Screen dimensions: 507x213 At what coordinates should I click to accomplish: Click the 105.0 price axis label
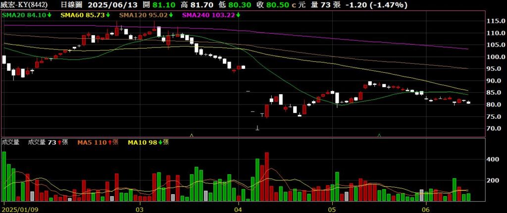[496, 45]
